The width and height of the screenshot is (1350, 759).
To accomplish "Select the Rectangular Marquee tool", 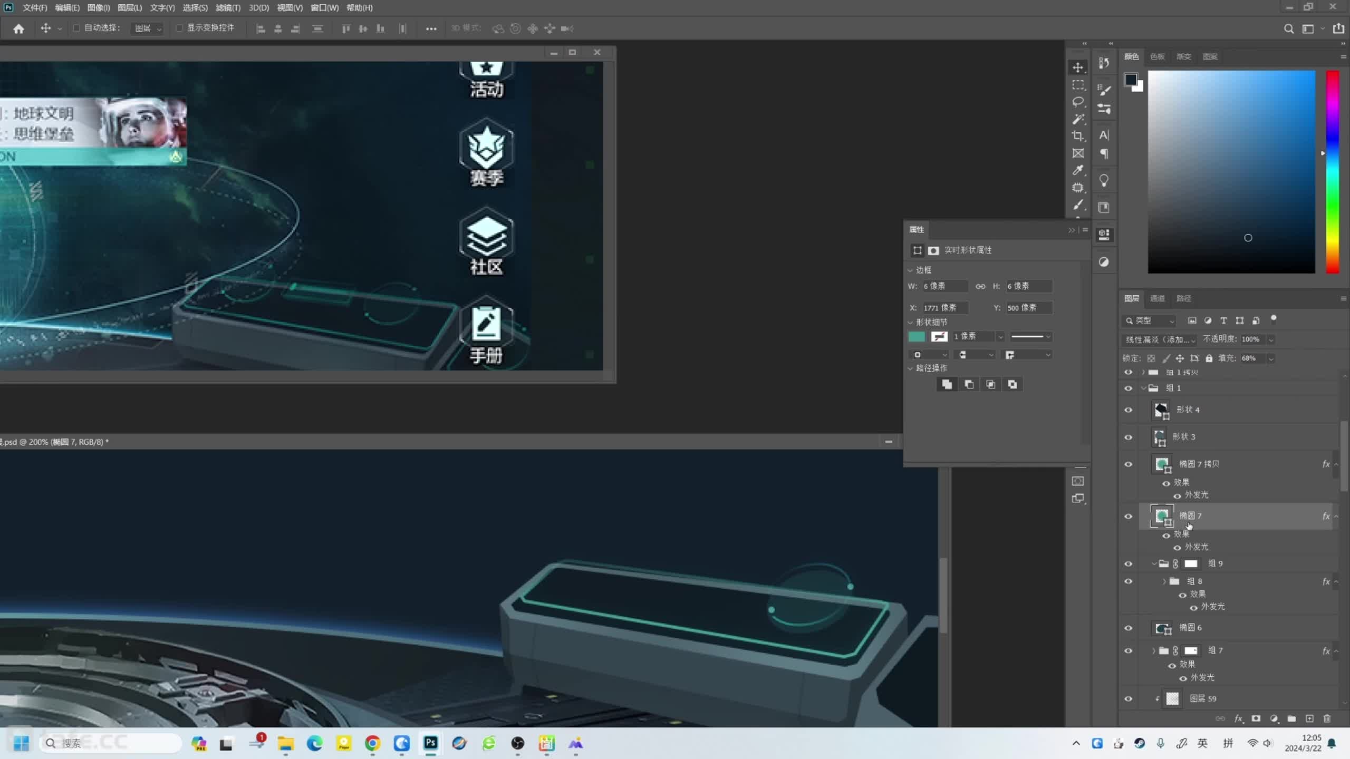I will coord(1078,84).
